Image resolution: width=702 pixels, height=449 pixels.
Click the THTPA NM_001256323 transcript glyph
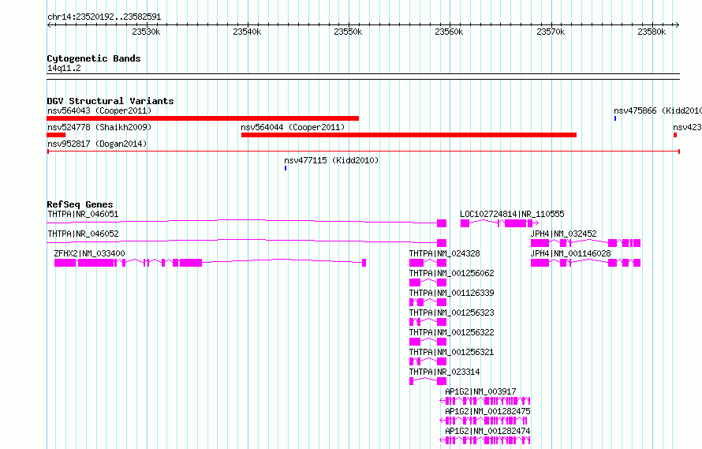[x=428, y=322]
